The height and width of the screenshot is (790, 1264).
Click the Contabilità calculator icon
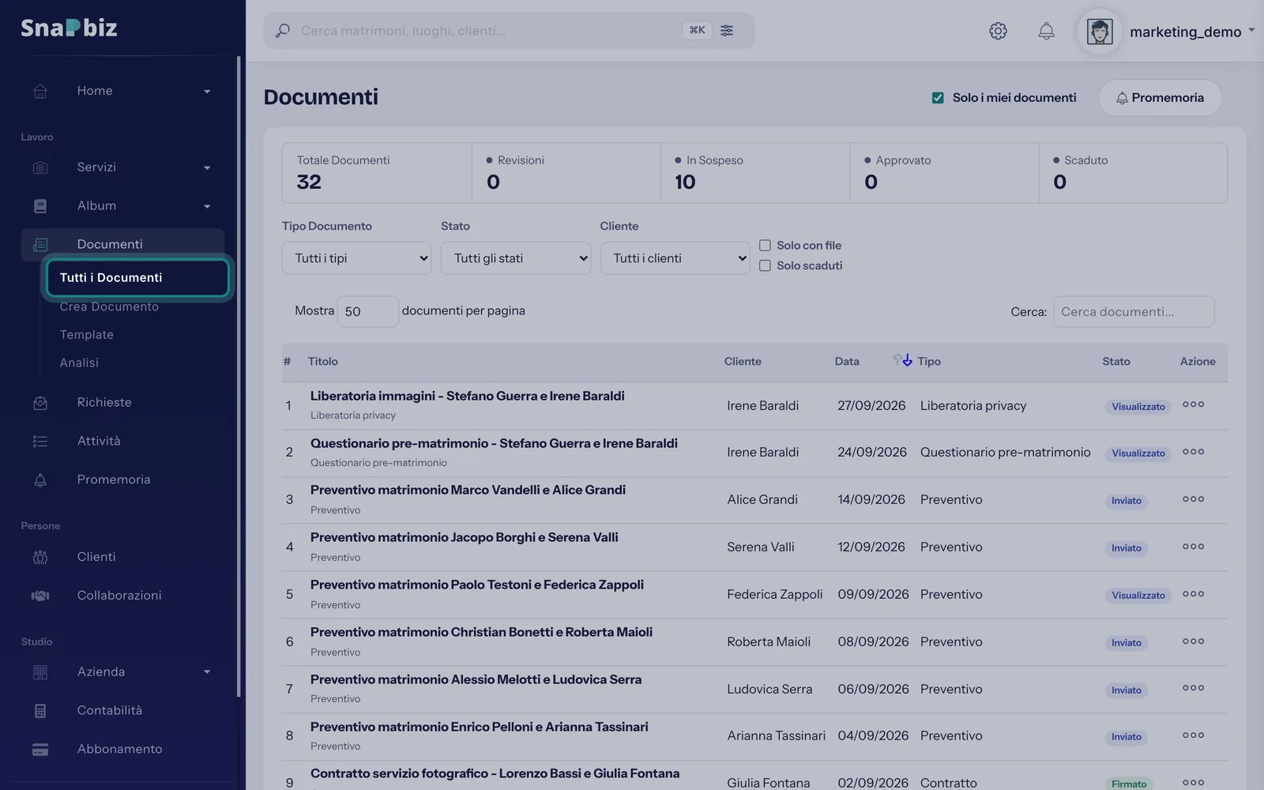[x=40, y=711]
